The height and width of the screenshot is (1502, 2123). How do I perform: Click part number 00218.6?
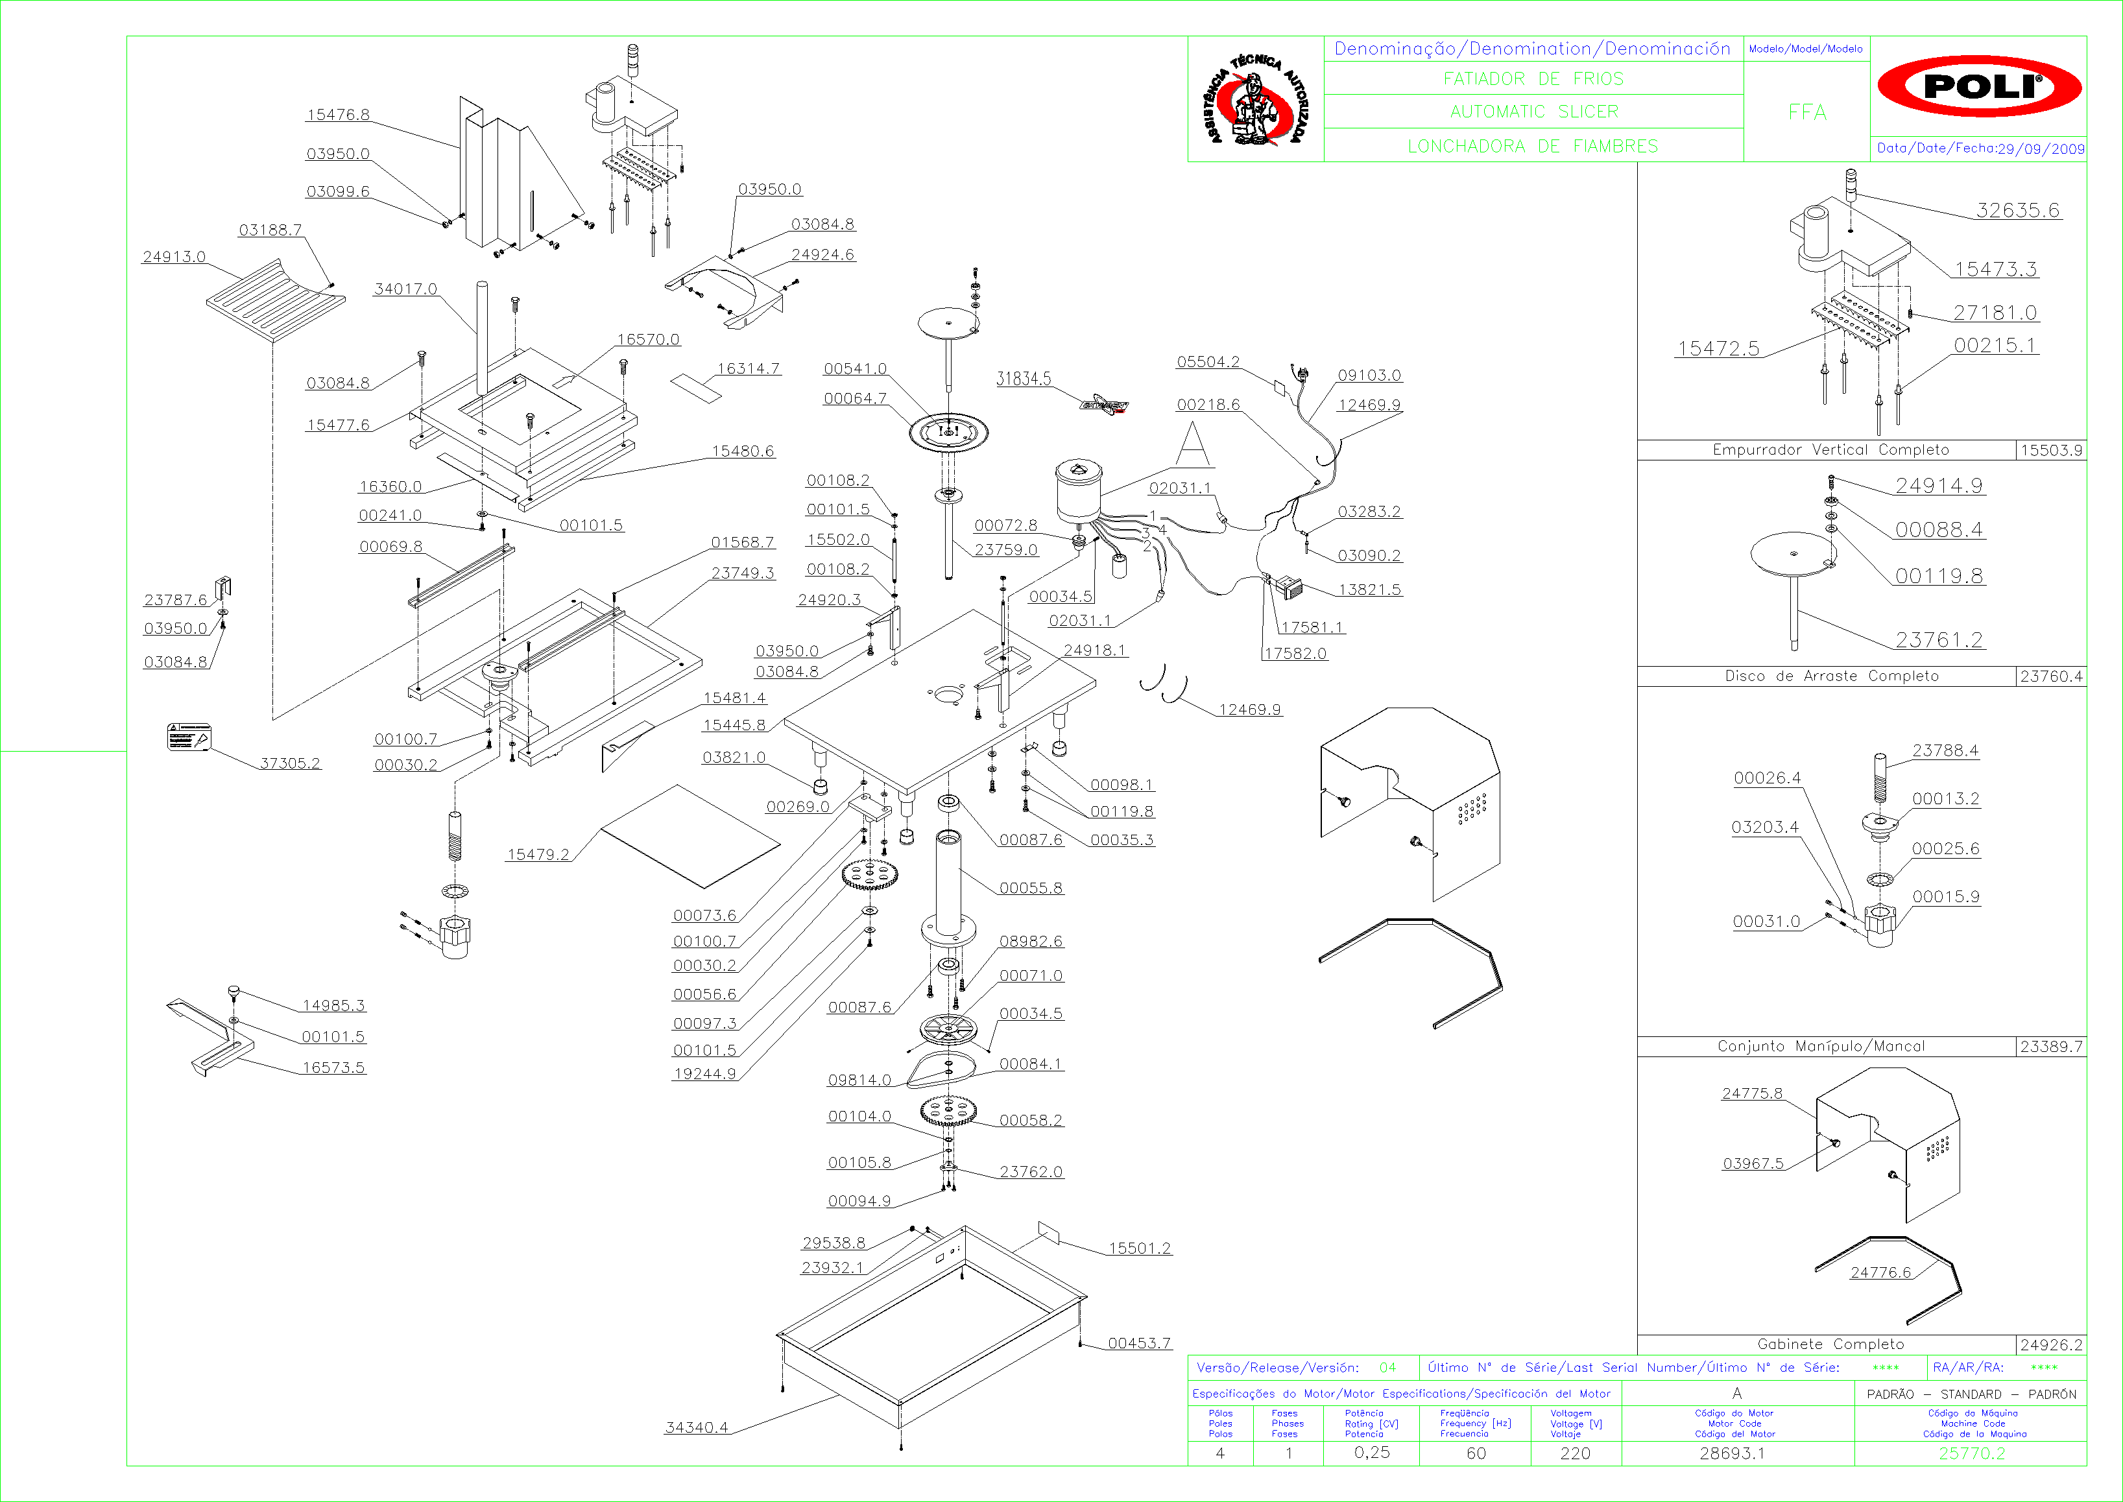pos(1208,404)
